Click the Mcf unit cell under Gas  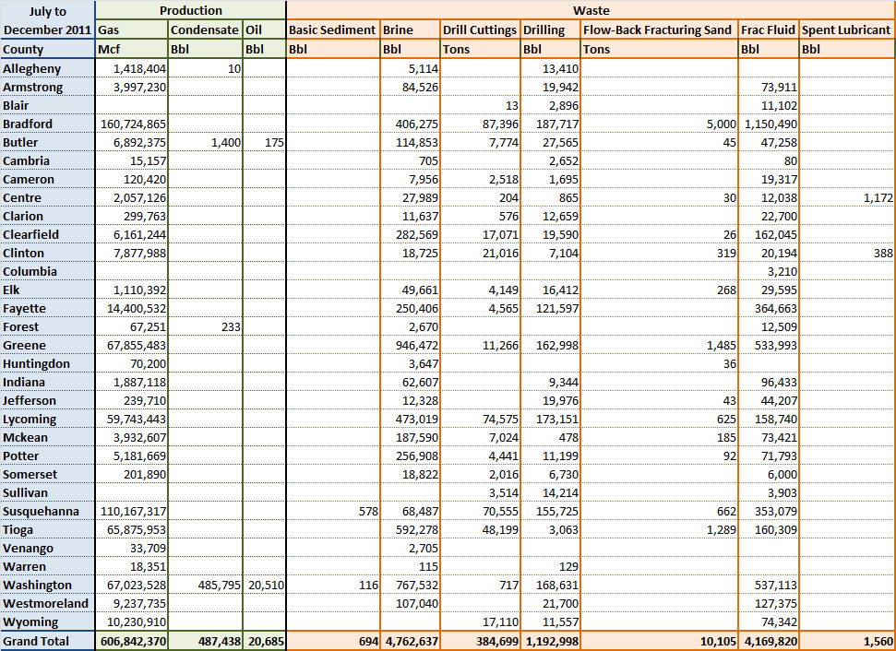tap(131, 49)
